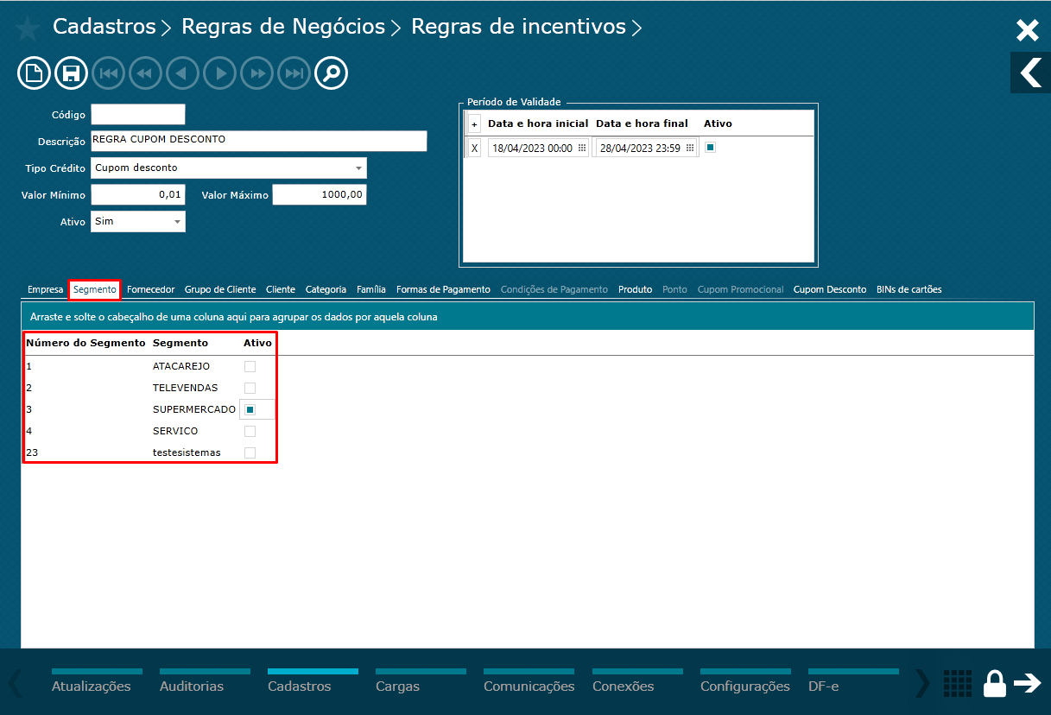
Task: Switch to the Empresa tab
Action: click(x=45, y=289)
